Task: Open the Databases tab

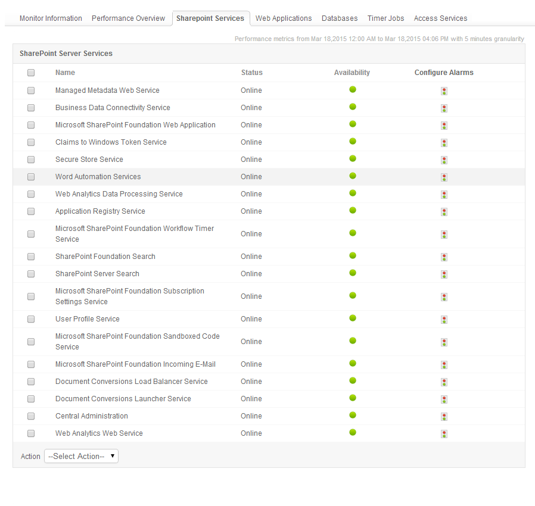Action: tap(340, 18)
